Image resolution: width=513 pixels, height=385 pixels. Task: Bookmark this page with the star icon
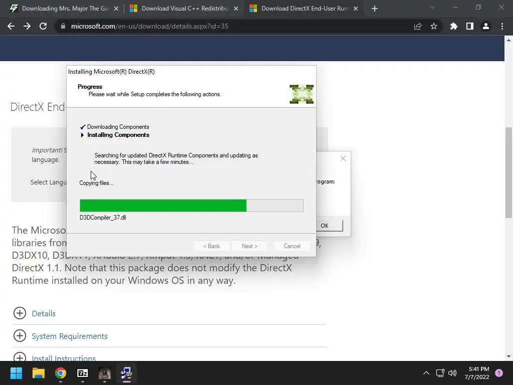point(434,26)
